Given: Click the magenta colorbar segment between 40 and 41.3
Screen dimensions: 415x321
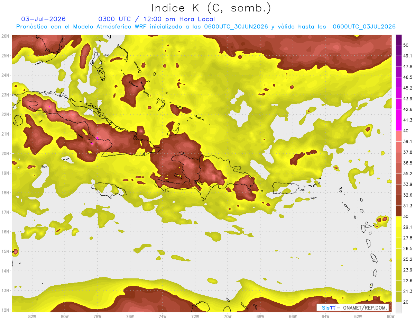Looking at the screenshot, I should point(399,125).
